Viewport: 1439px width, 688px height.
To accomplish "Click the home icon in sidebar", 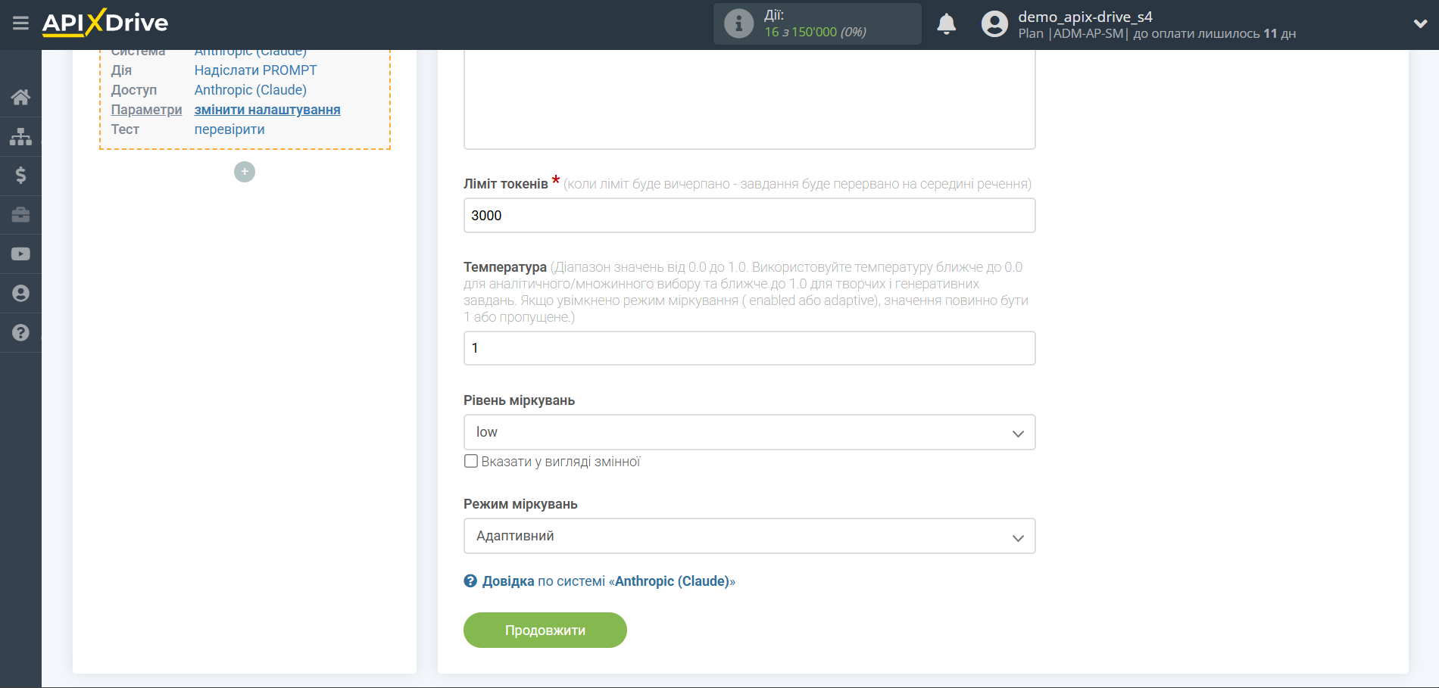I will (20, 97).
